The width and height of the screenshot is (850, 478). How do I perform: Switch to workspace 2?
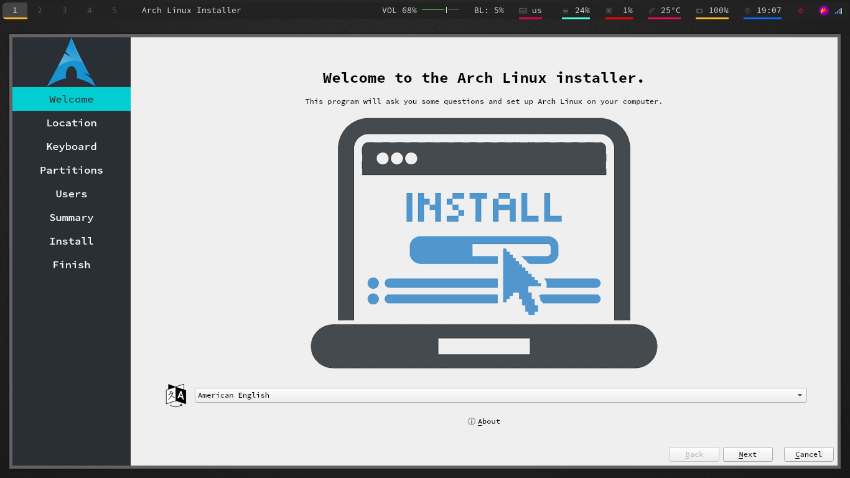(40, 10)
